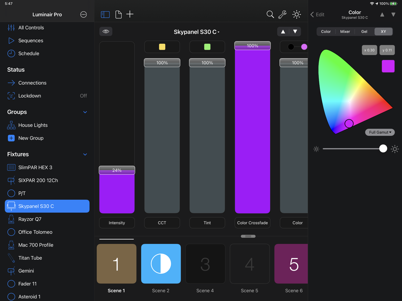Open the Schedule clock item
Image resolution: width=402 pixels, height=301 pixels.
coord(47,53)
